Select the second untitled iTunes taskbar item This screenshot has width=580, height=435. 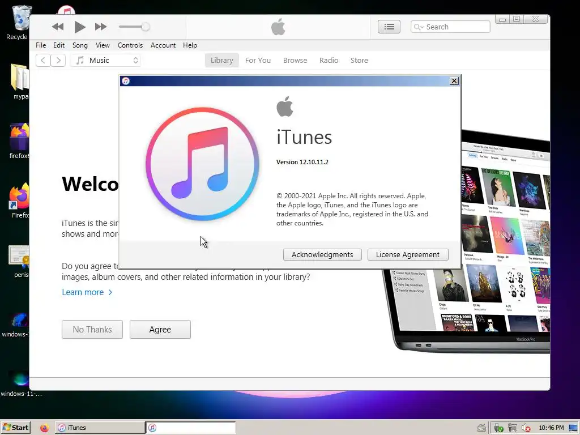tap(191, 428)
